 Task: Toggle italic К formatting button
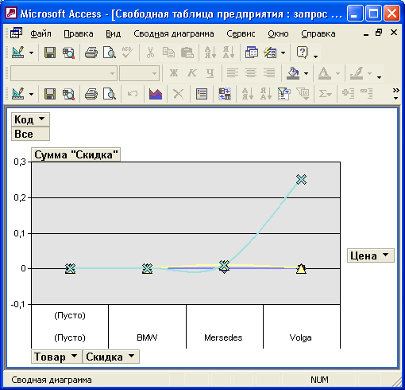pos(192,72)
